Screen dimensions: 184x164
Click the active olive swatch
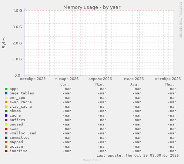tap(6, 147)
